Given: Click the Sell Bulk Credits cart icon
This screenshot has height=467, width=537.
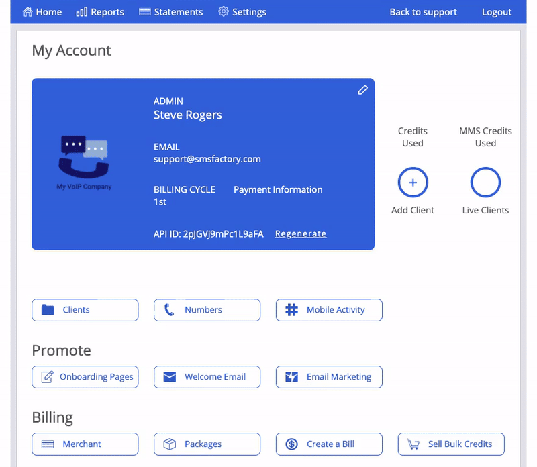Looking at the screenshot, I should (413, 444).
